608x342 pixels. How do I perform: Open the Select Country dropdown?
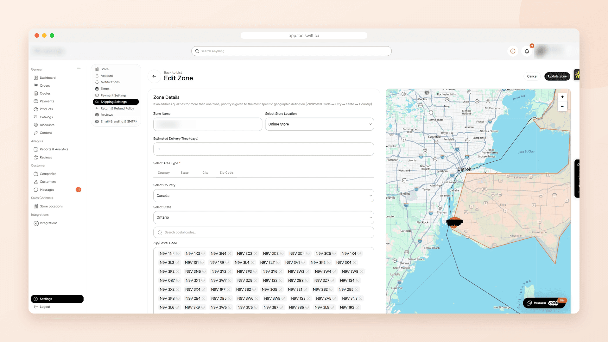click(x=263, y=196)
